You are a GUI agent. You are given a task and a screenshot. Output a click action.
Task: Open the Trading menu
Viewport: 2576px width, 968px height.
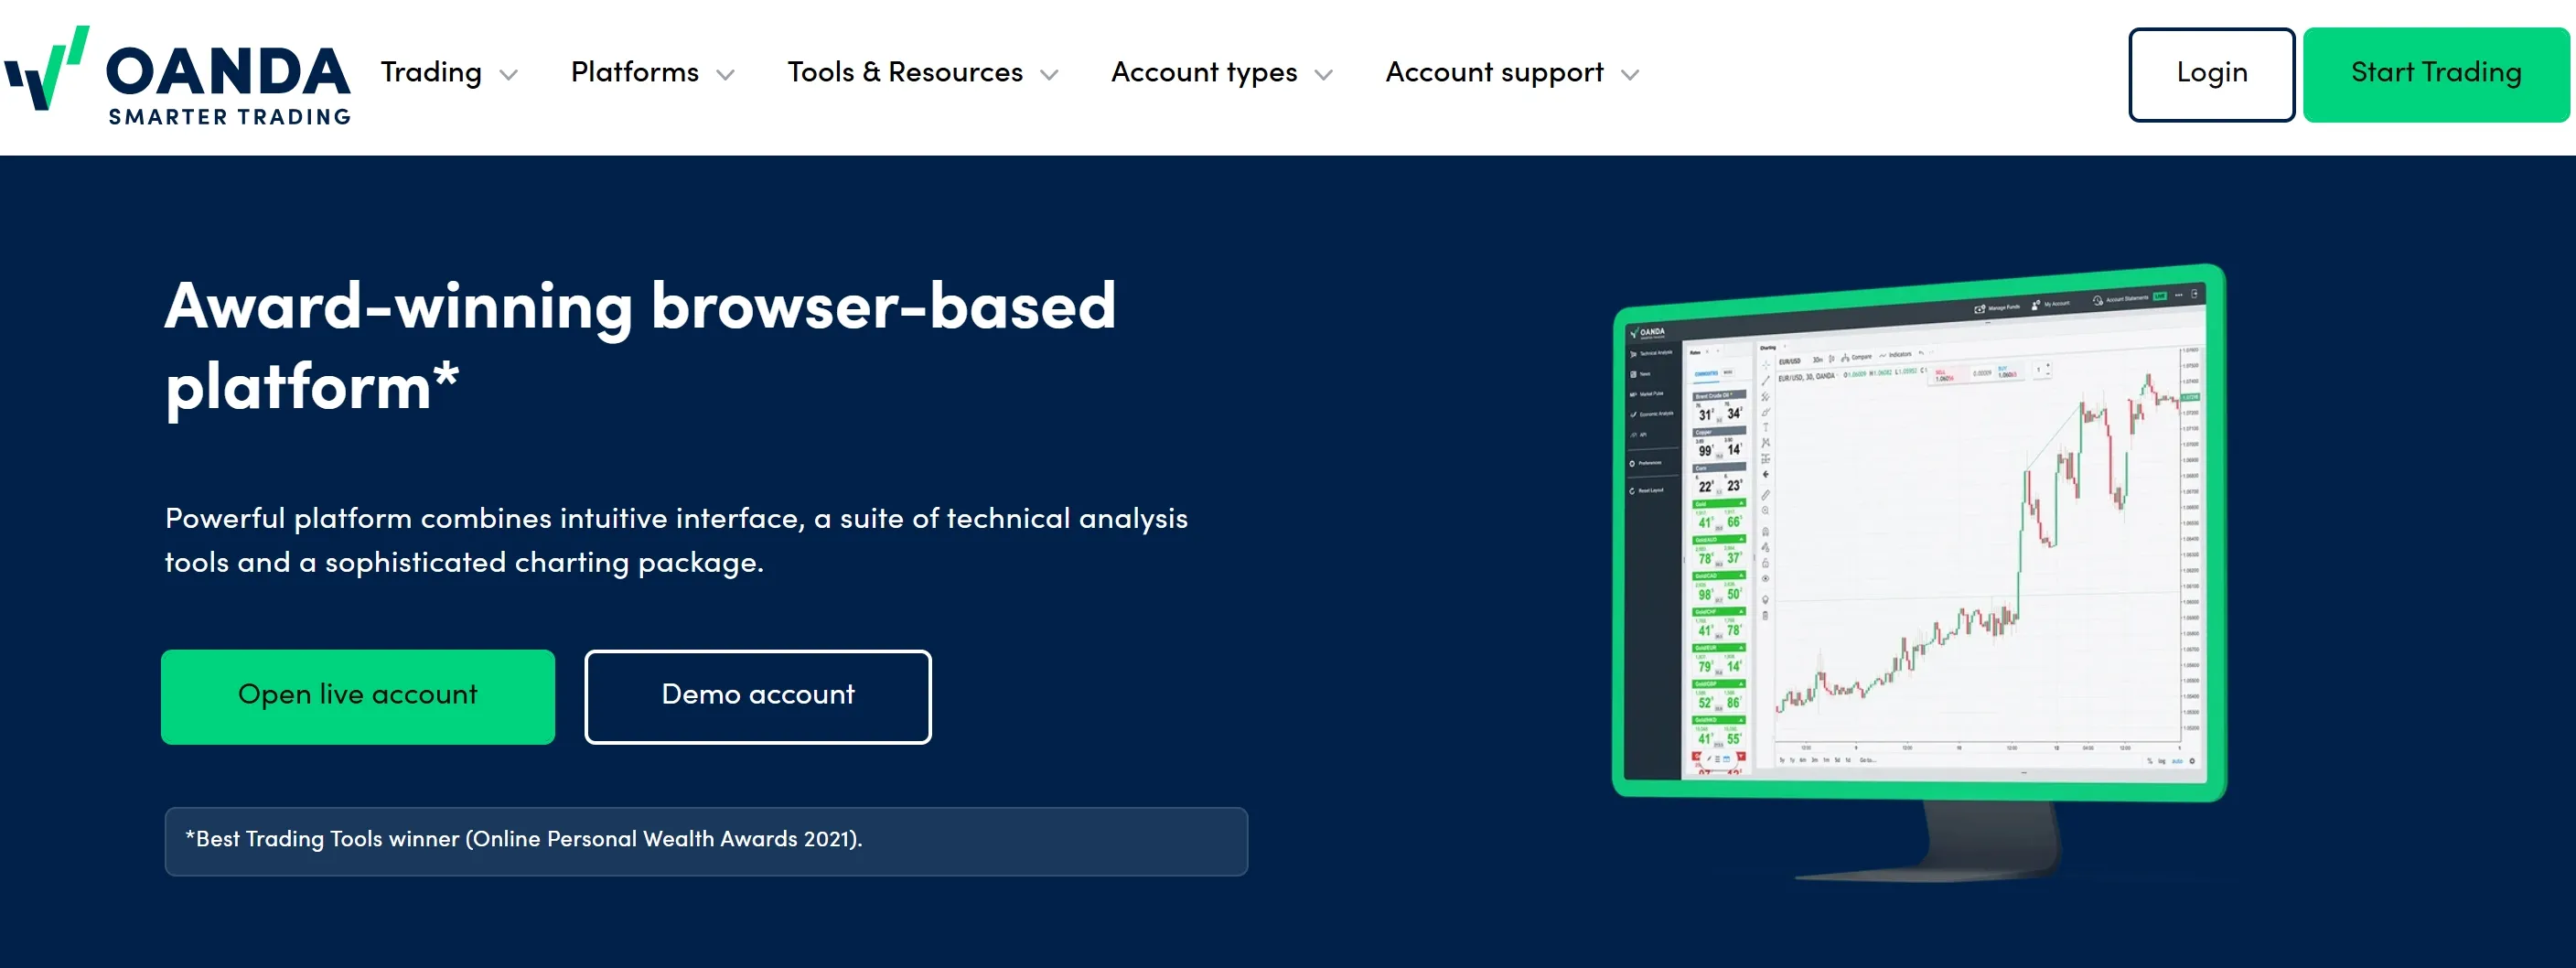click(x=431, y=73)
